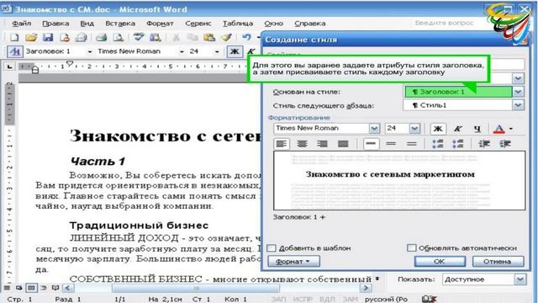Viewport: 538px width, 303px height.
Task: Open the Вид menu
Action: (87, 24)
